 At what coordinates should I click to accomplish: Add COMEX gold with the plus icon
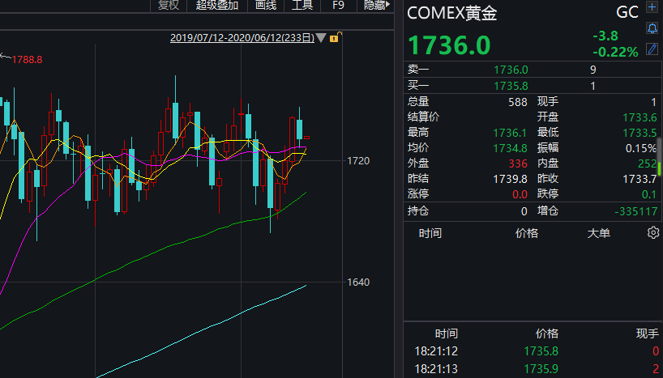652,7
